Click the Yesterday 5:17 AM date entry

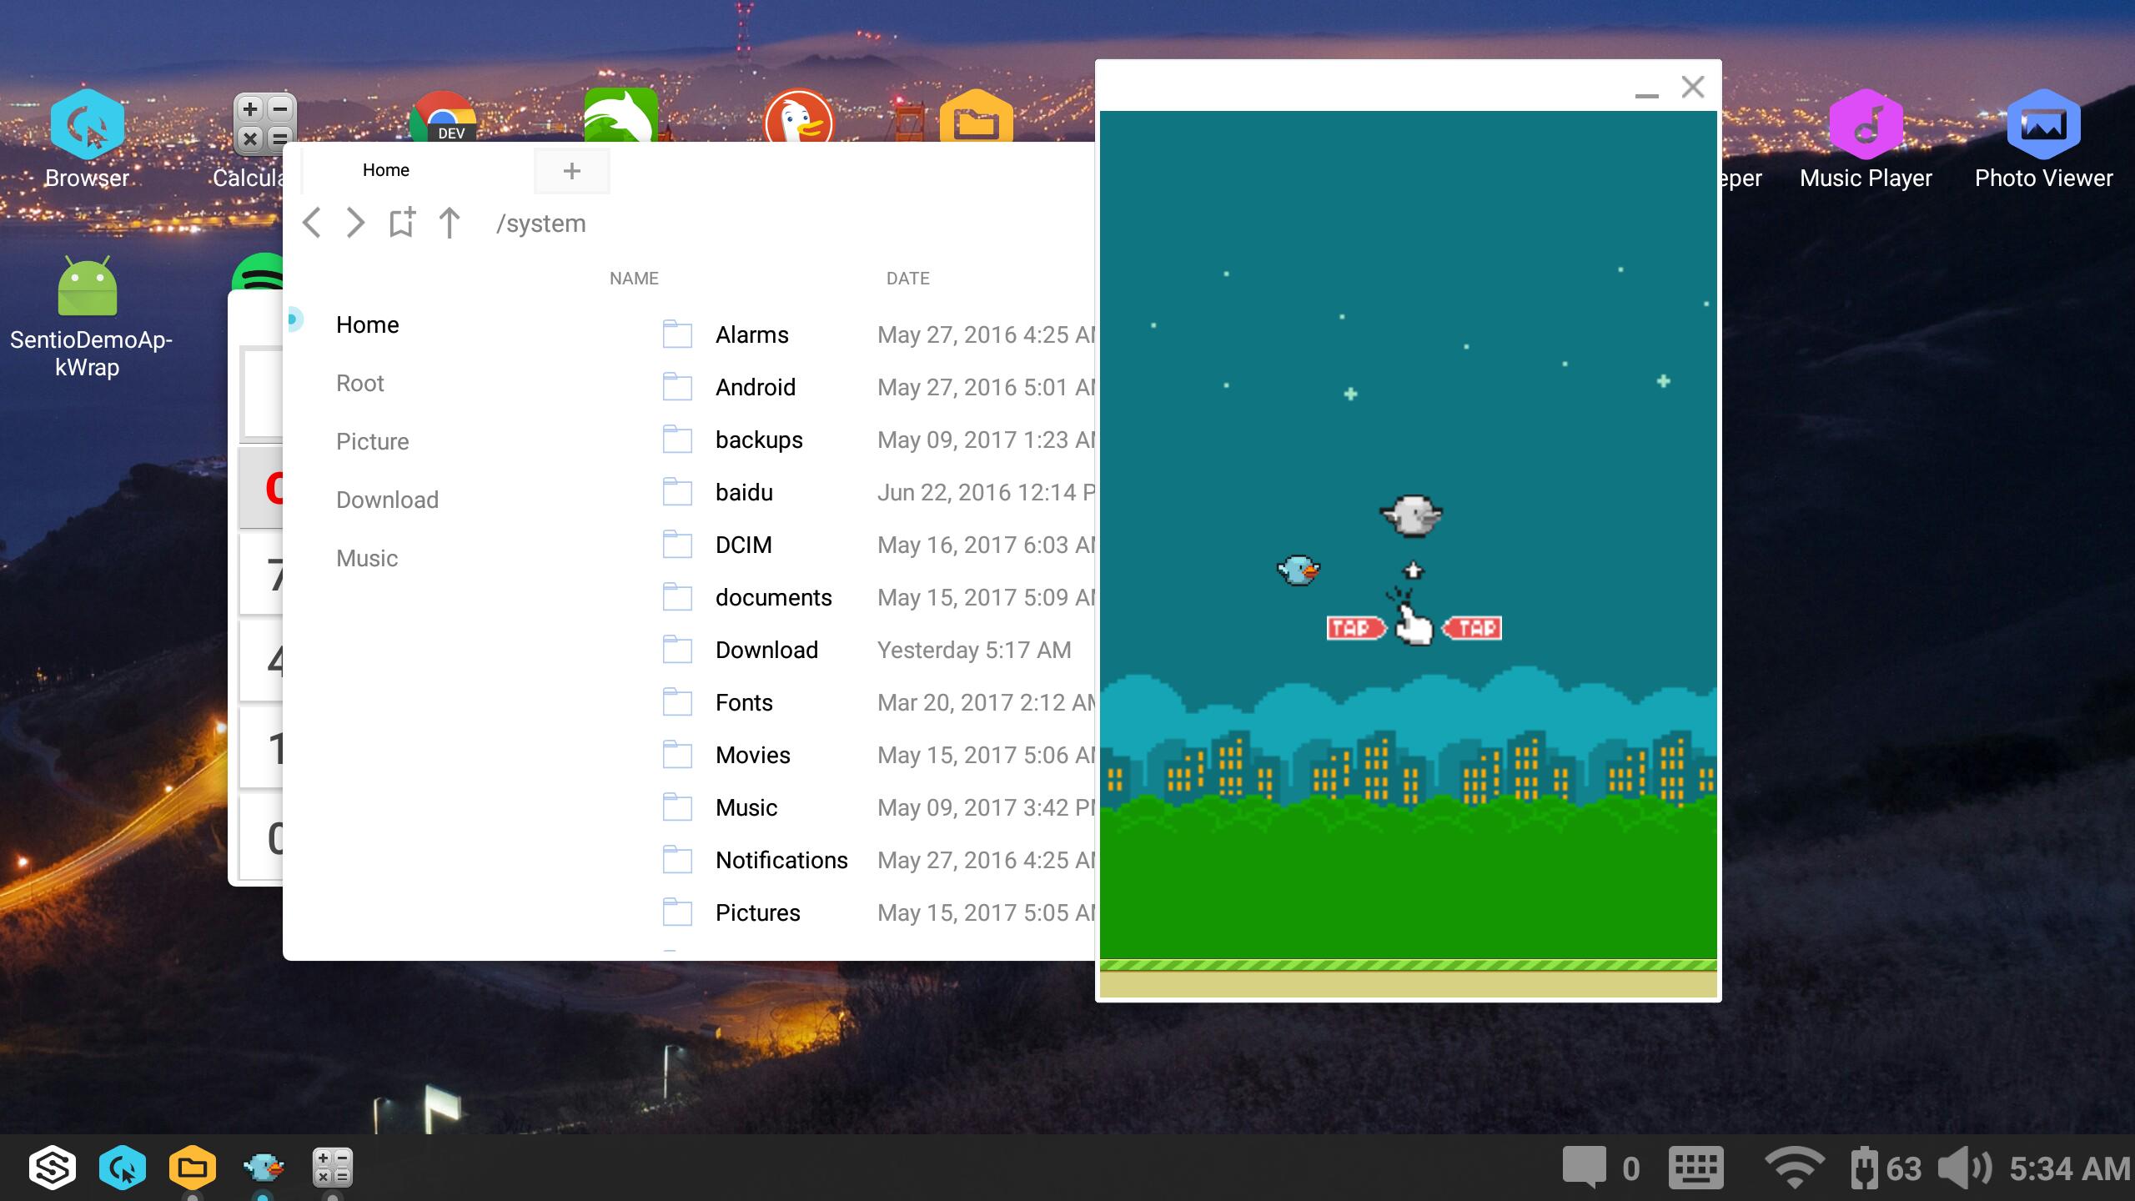coord(974,650)
